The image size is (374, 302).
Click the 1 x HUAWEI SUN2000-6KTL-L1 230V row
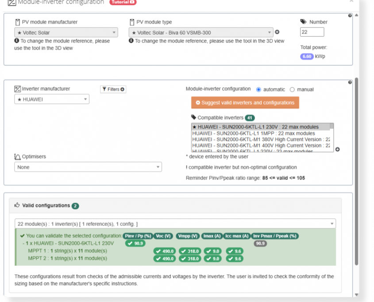pyautogui.click(x=68, y=243)
